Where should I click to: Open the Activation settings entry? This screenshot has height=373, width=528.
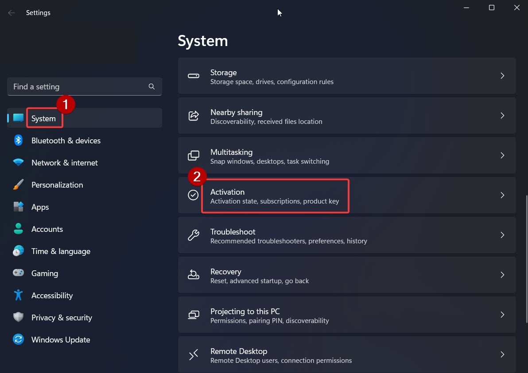click(275, 196)
